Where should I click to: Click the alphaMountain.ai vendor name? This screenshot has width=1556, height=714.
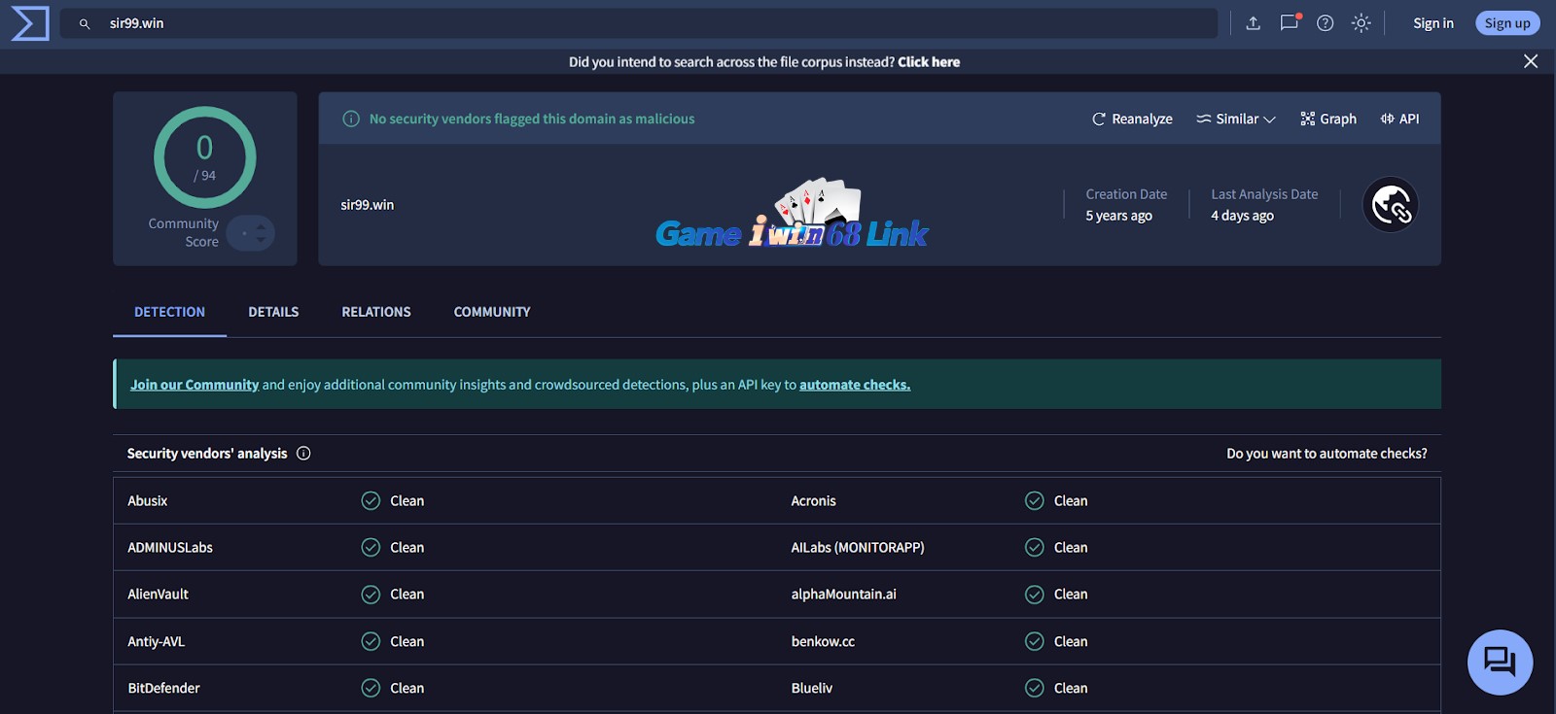coord(843,595)
